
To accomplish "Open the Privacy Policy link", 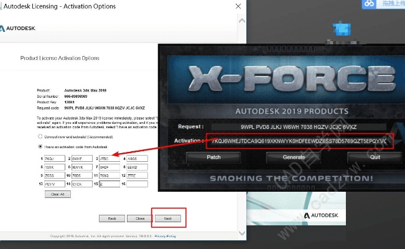I will pyautogui.click(x=165, y=236).
